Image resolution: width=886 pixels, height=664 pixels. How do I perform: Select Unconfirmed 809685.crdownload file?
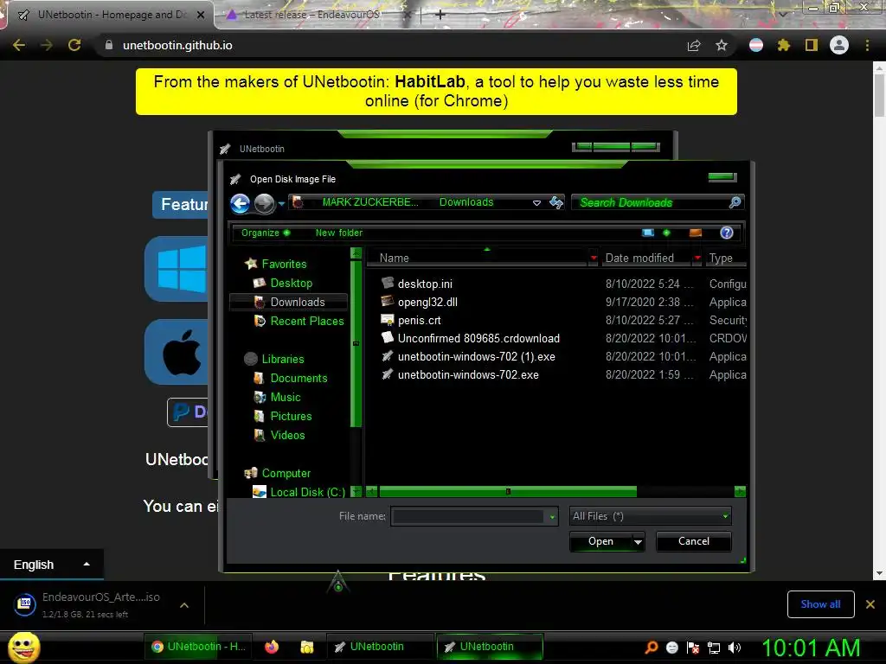click(478, 338)
